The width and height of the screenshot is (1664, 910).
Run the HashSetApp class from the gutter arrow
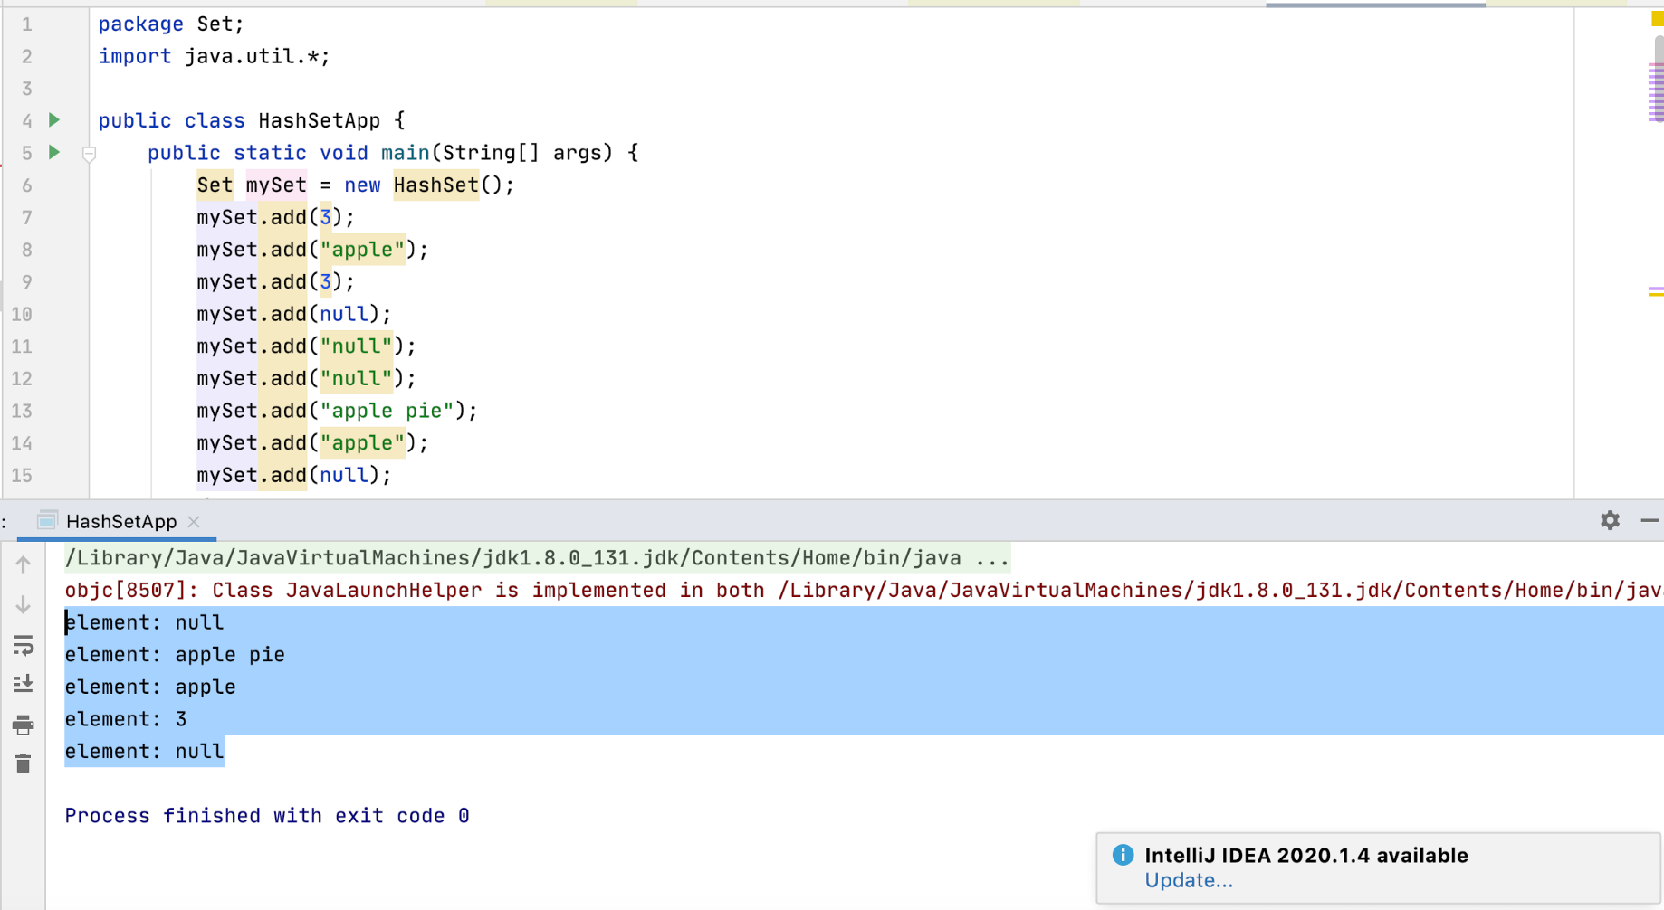[54, 119]
